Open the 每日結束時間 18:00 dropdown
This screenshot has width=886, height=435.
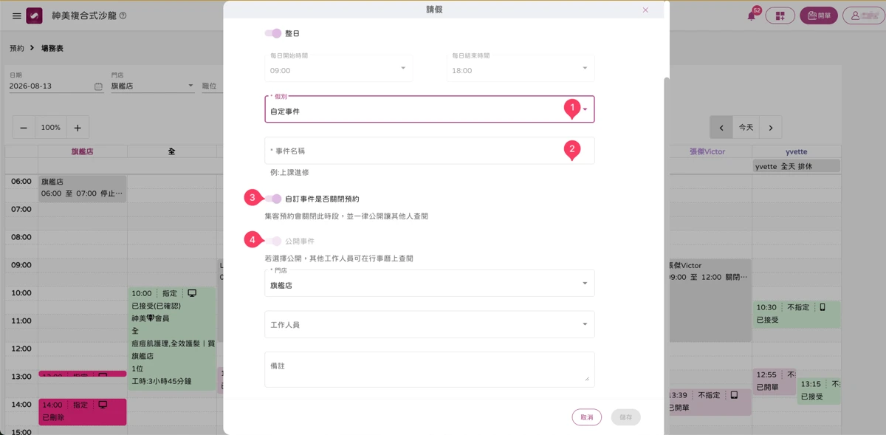point(521,68)
